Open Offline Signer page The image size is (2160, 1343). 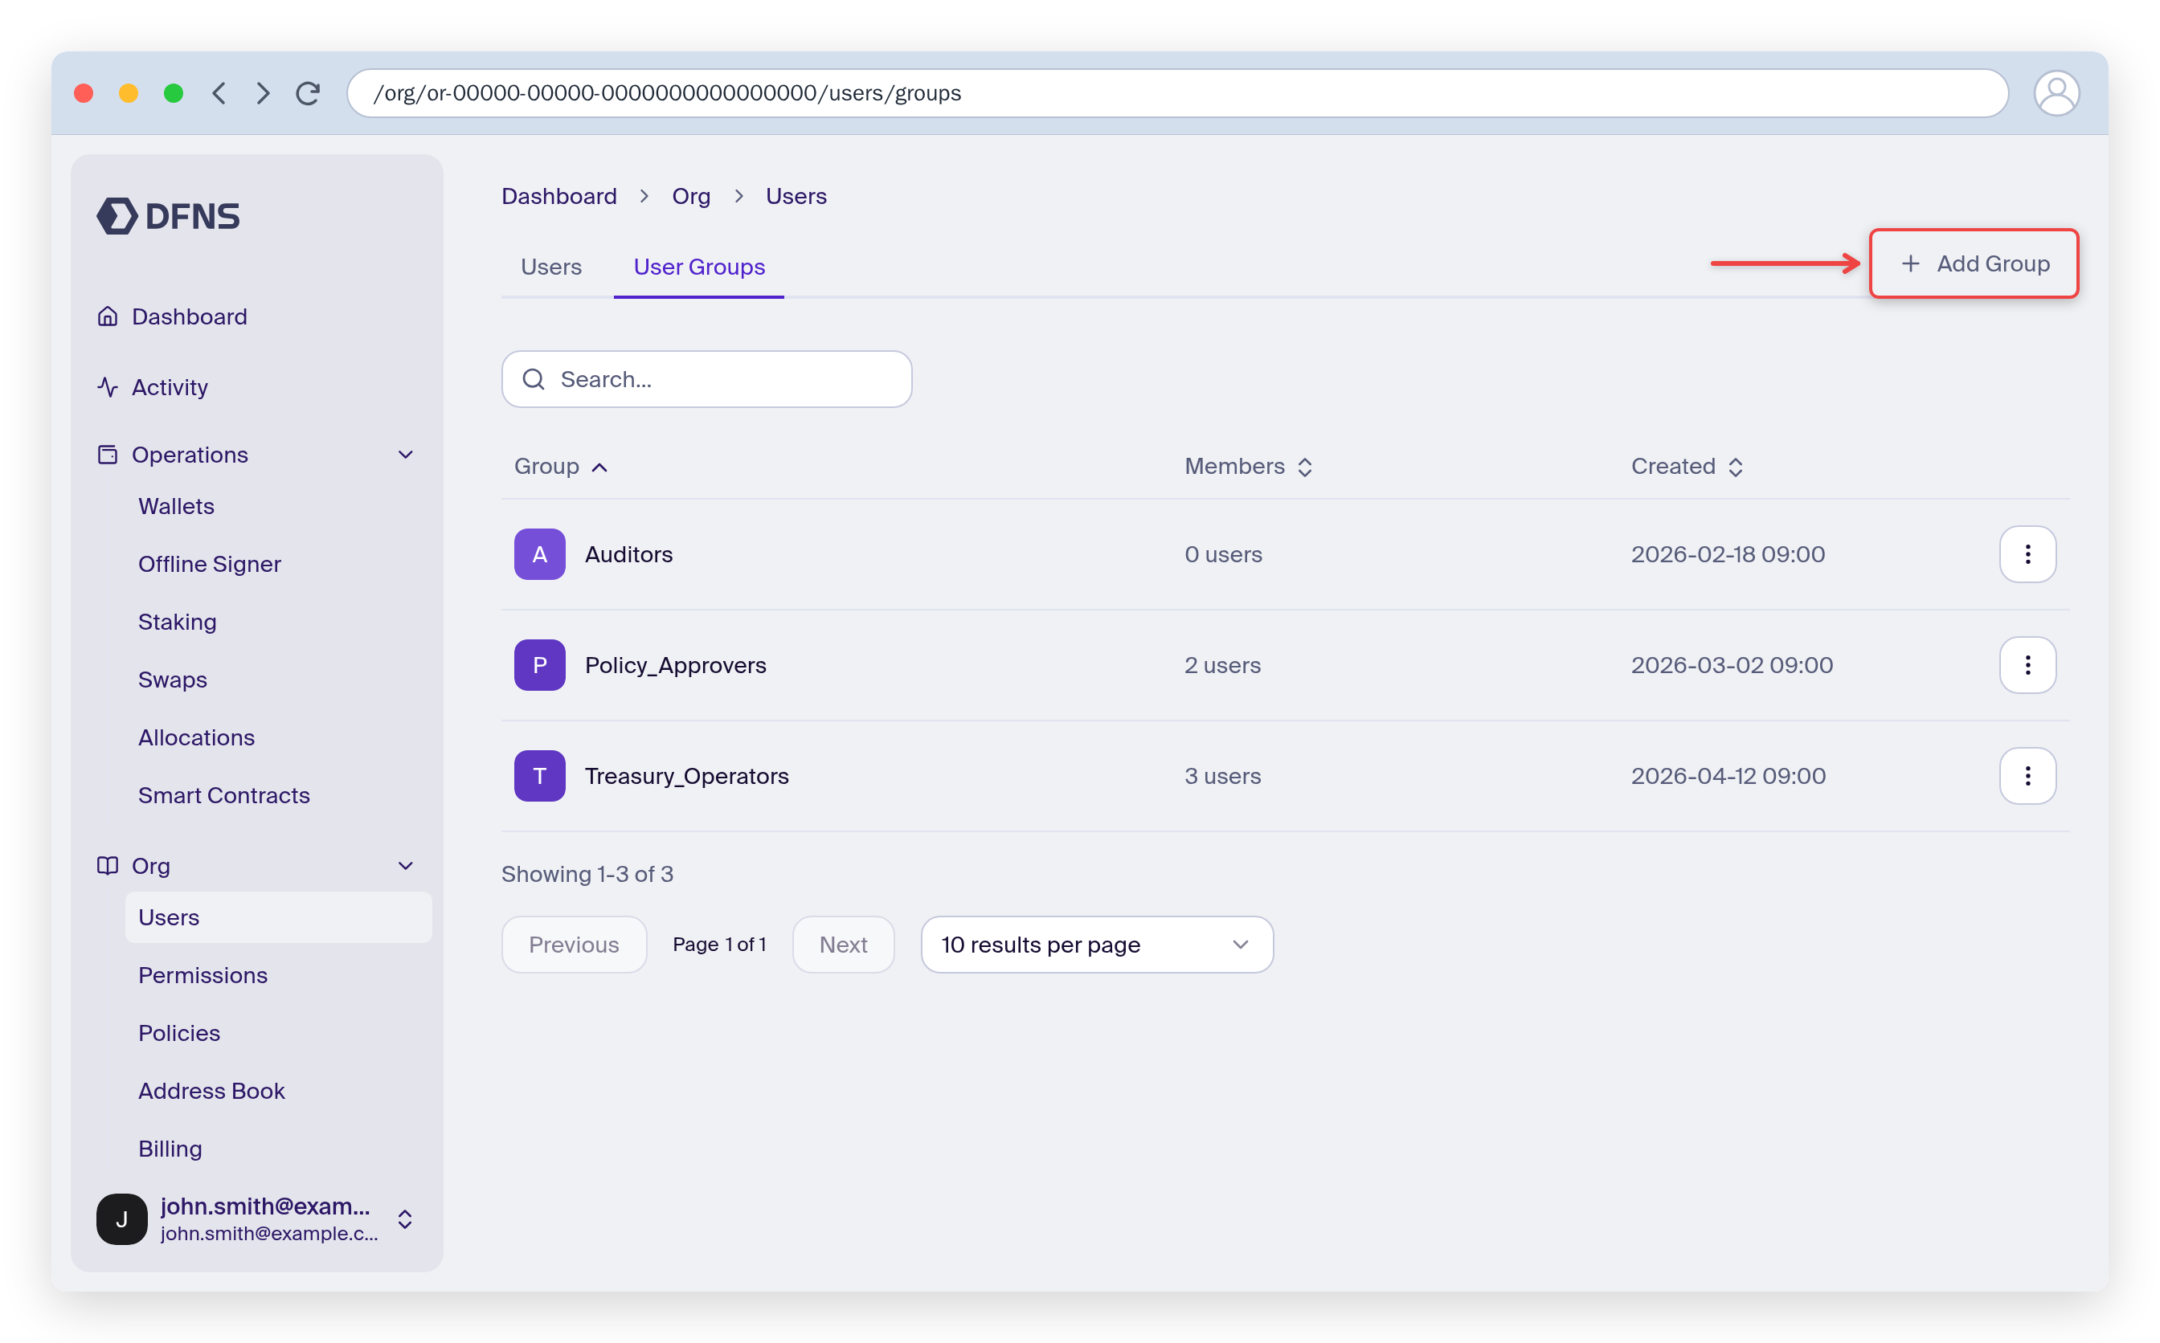click(x=209, y=564)
